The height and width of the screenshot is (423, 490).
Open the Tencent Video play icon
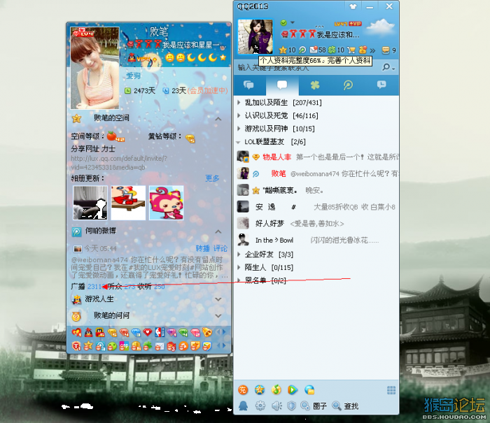point(293,389)
